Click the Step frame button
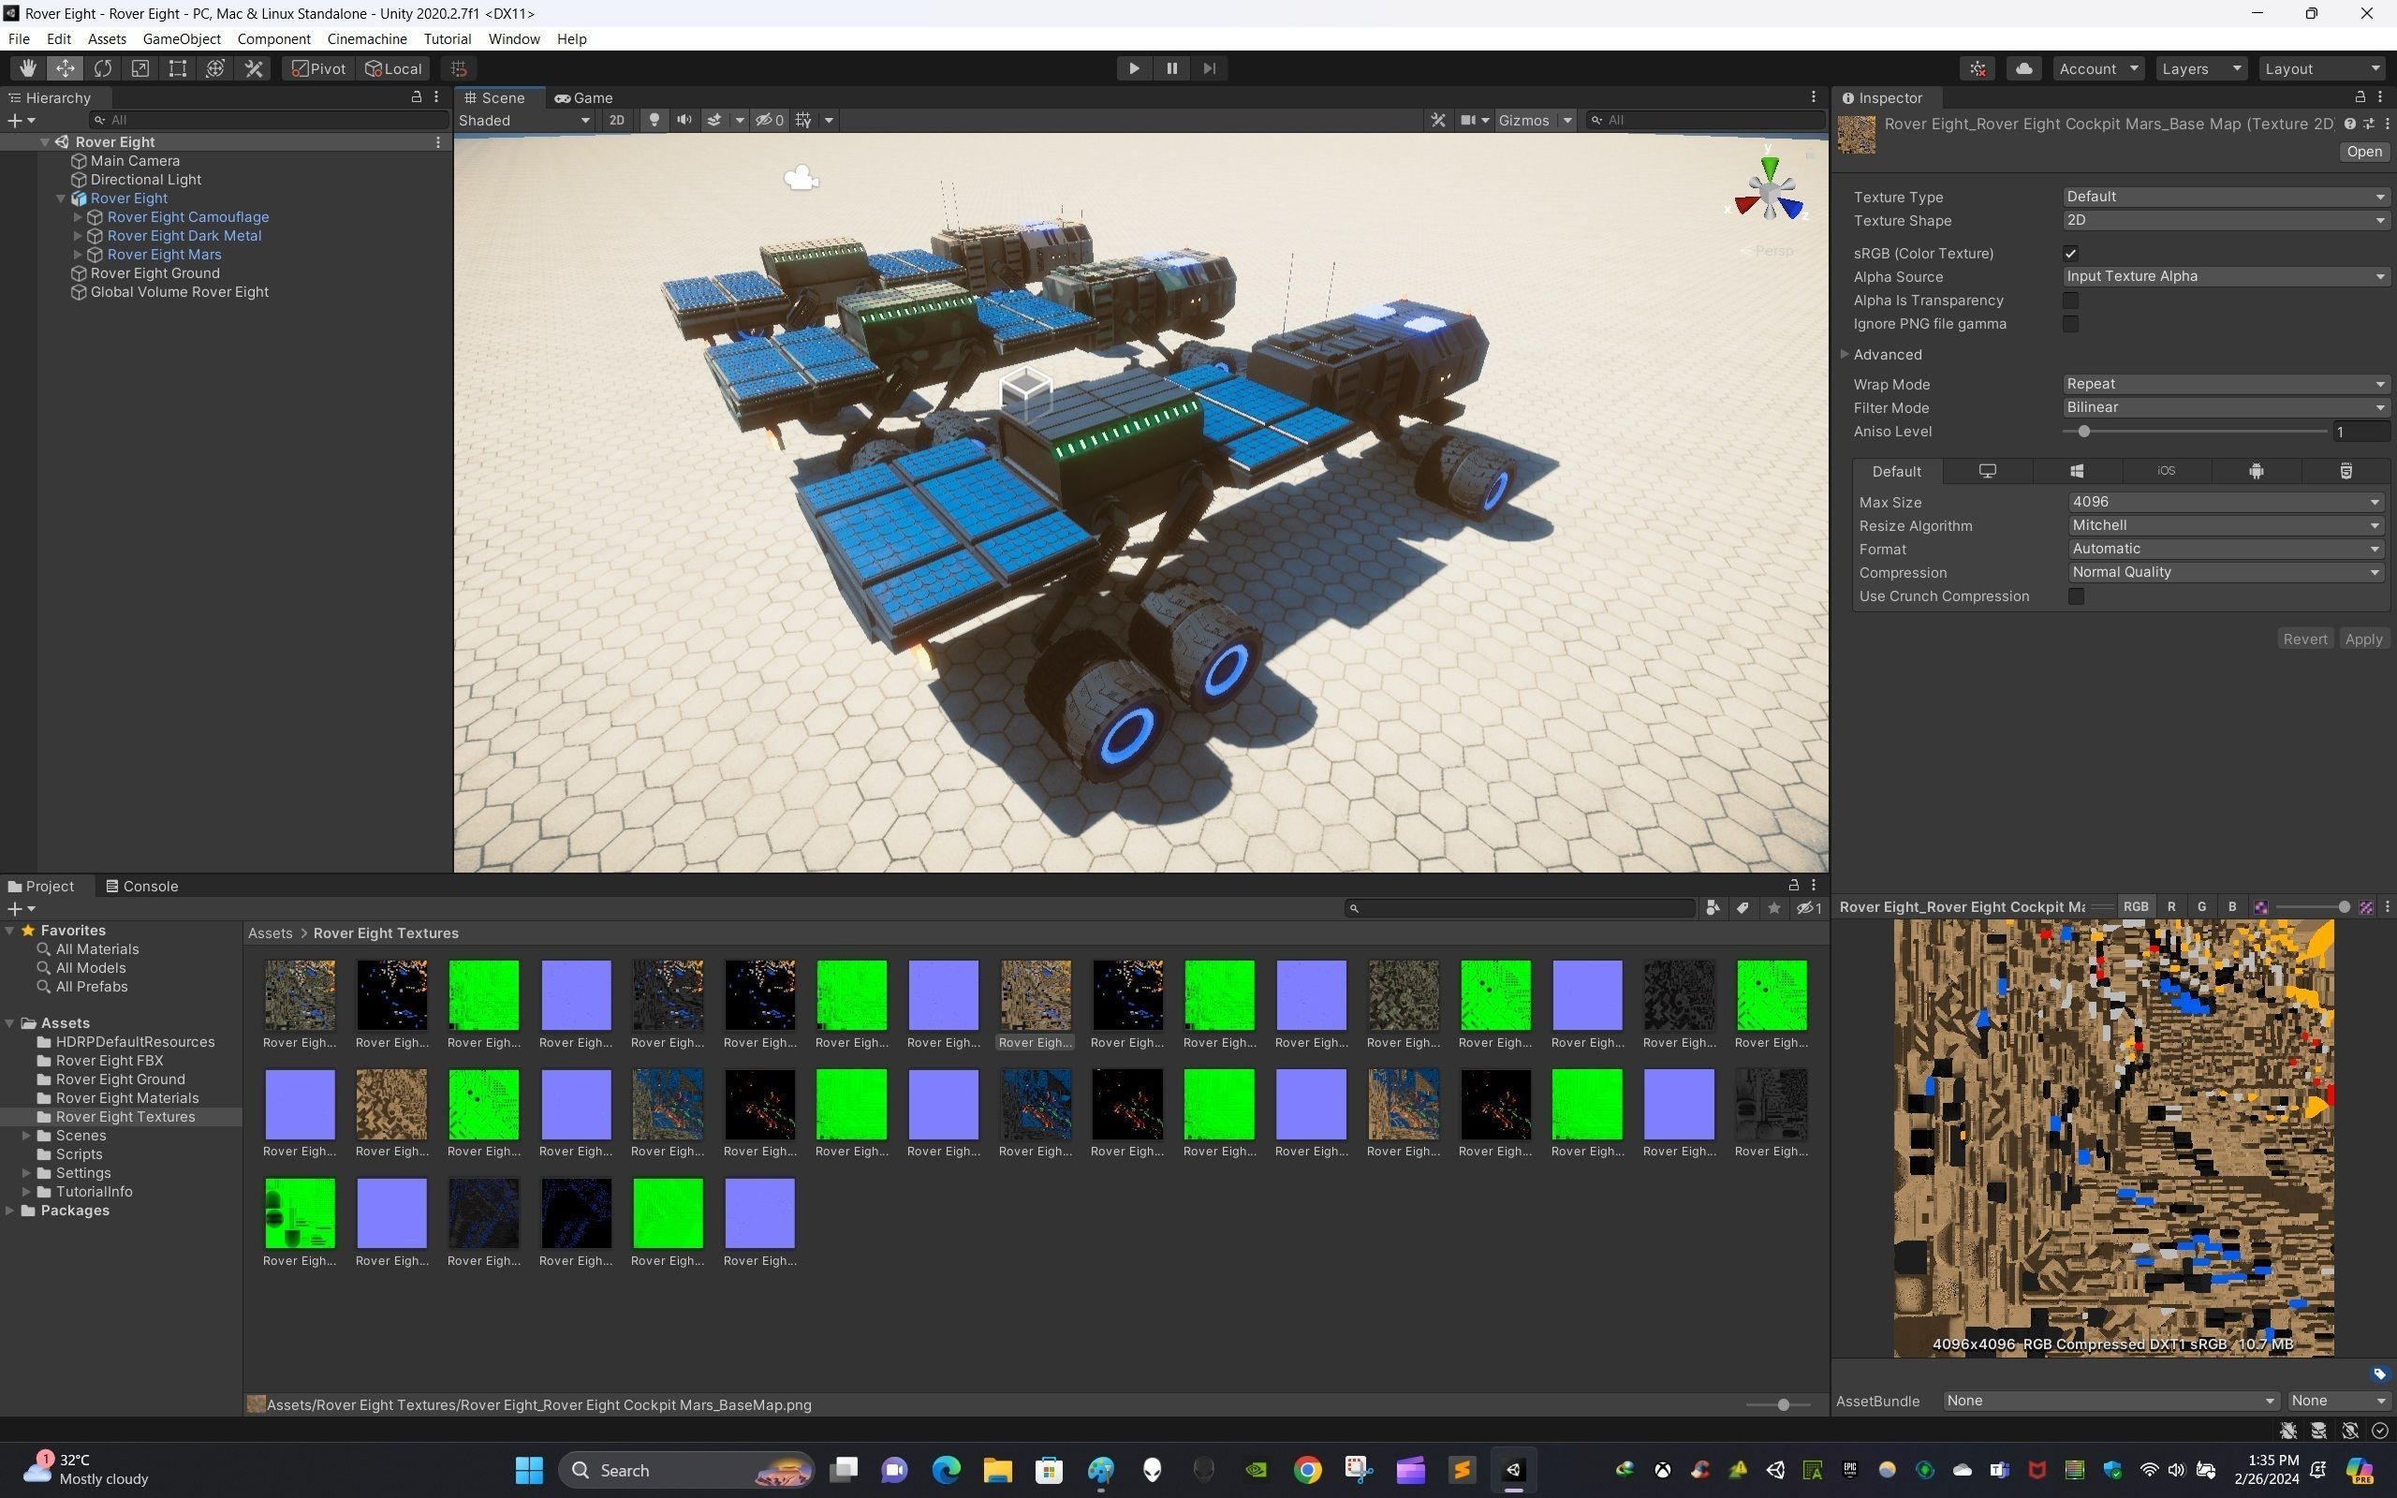This screenshot has height=1498, width=2397. point(1210,68)
